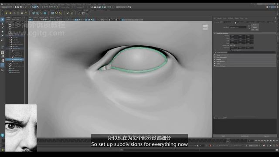Toggle the Inherits Transform checkbox
The width and height of the screenshot is (279, 157).
tap(231, 50)
